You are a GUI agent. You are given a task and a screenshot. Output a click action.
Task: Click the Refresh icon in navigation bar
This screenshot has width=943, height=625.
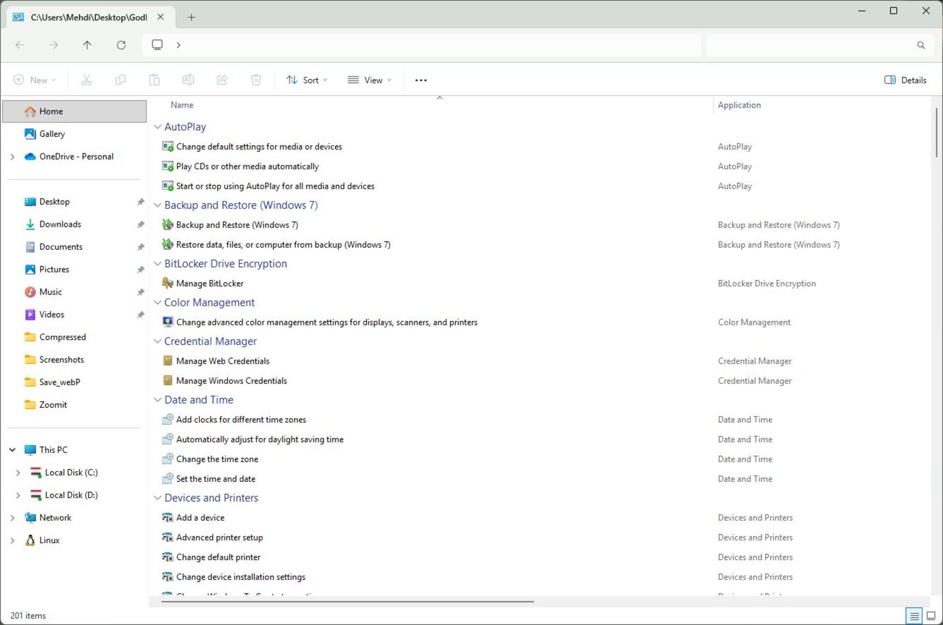click(x=121, y=45)
